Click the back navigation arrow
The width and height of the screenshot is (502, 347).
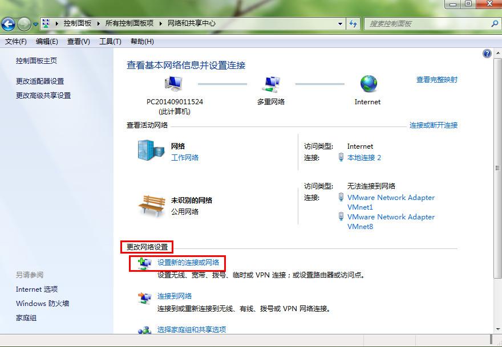pos(9,24)
